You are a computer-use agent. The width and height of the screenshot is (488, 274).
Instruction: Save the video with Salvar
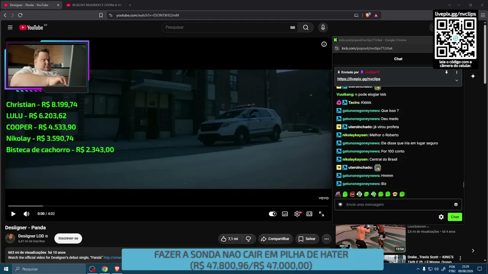pyautogui.click(x=307, y=239)
